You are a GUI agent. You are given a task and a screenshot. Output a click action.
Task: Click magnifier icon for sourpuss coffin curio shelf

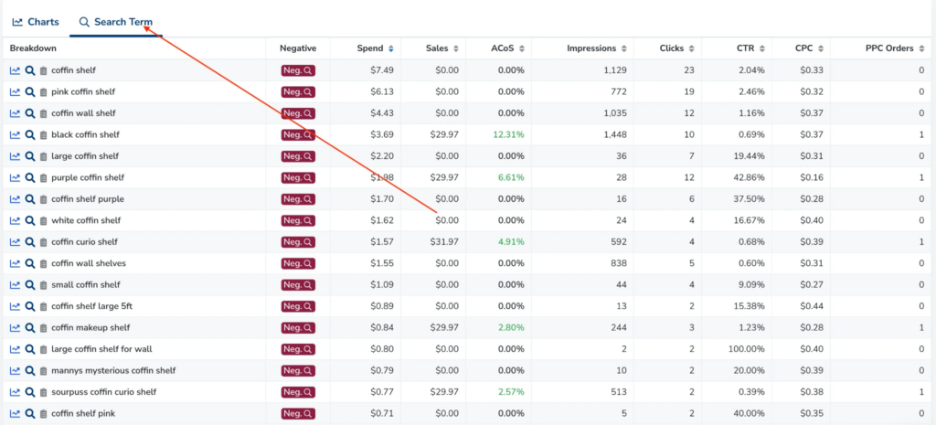30,392
